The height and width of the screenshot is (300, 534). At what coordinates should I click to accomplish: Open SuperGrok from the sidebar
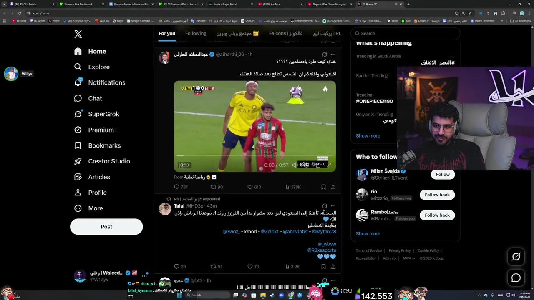[96, 114]
